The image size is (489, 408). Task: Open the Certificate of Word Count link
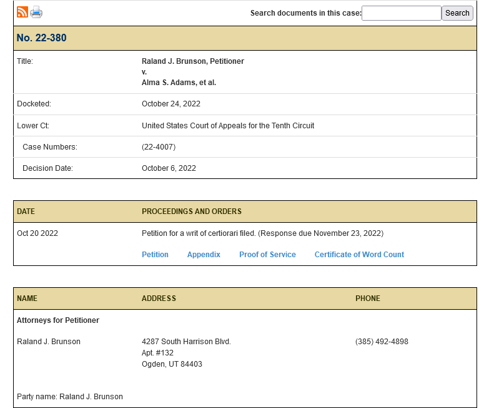359,255
